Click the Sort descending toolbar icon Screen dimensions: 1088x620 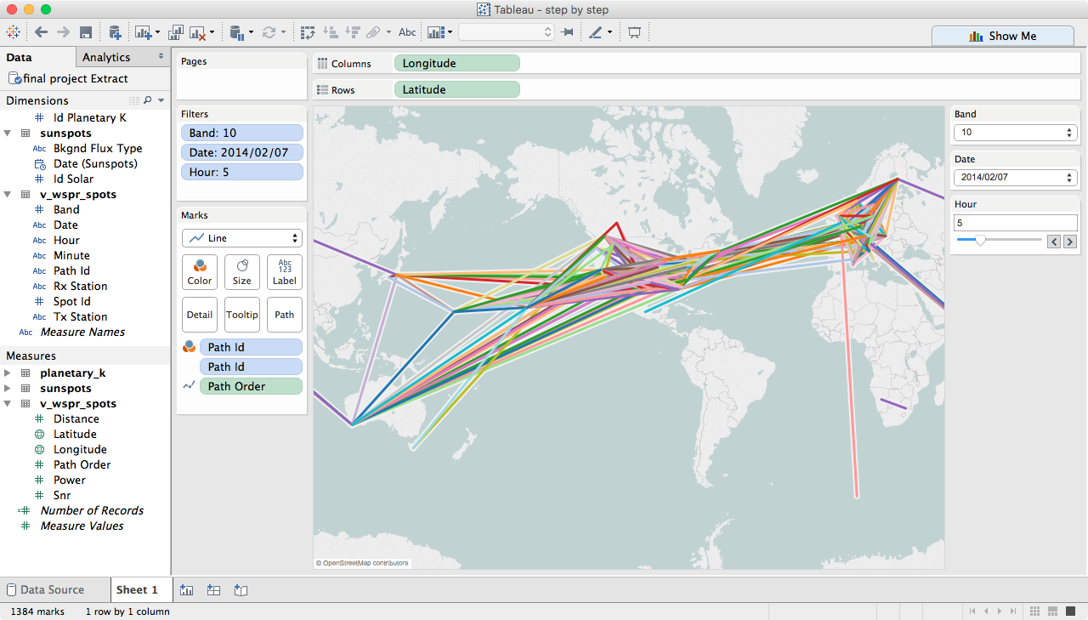[x=353, y=32]
